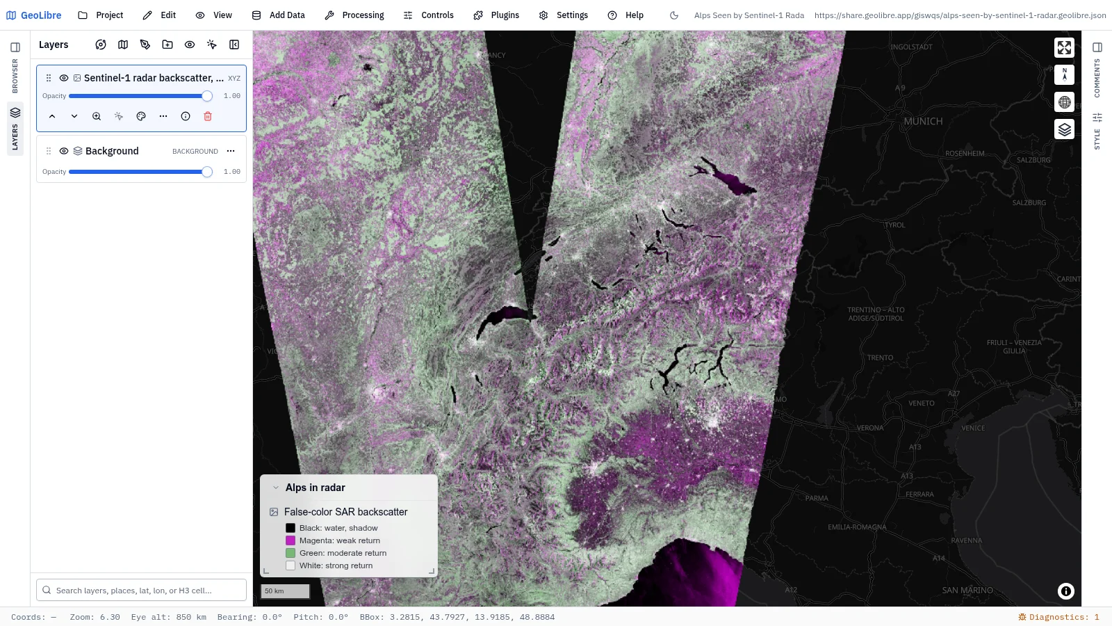1112x626 pixels.
Task: Open the Help menu
Action: tap(625, 15)
